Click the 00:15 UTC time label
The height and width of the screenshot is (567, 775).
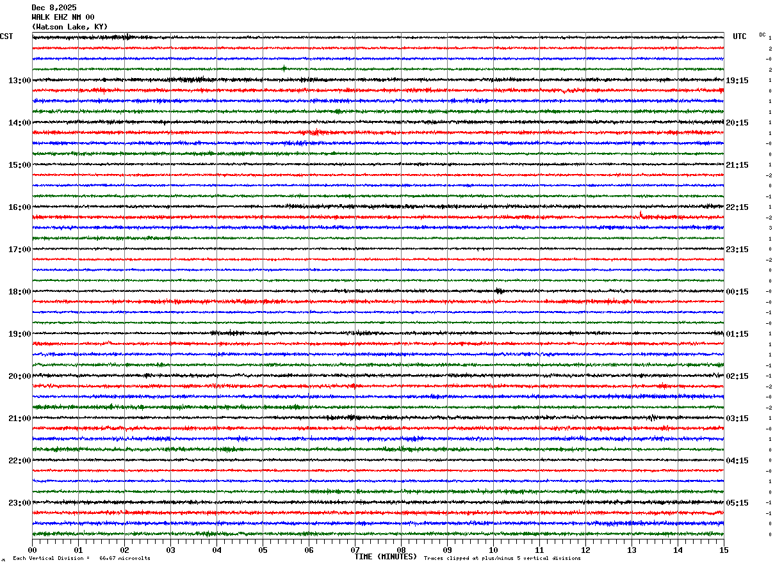click(737, 292)
